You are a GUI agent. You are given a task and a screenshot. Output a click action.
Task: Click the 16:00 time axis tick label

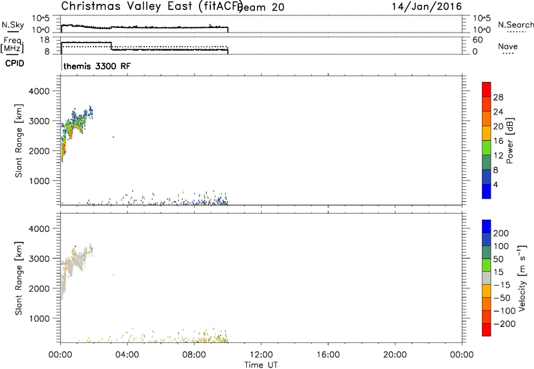point(328,355)
